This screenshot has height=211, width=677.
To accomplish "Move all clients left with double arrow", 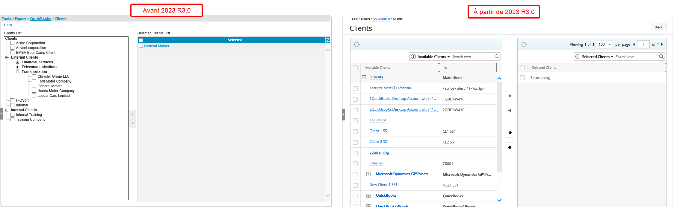I will pos(510,147).
